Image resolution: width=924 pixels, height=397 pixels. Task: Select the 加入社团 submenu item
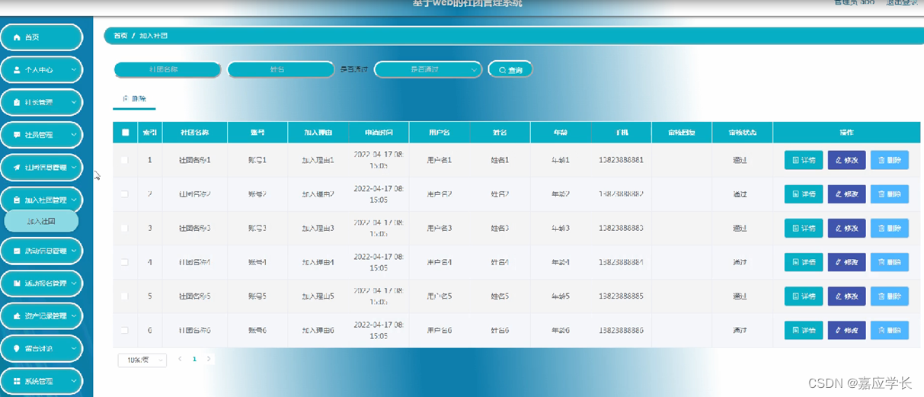point(41,221)
